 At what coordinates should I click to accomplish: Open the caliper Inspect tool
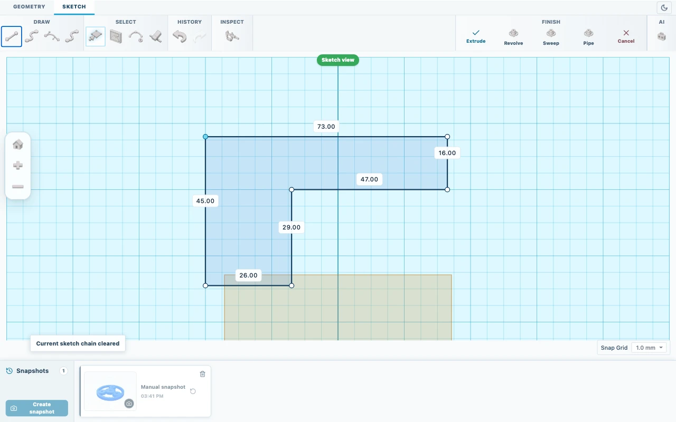(x=232, y=36)
